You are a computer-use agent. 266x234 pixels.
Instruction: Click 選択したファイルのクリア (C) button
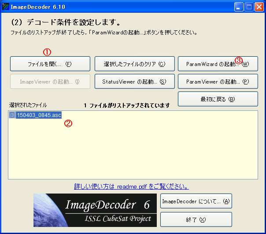pyautogui.click(x=134, y=64)
